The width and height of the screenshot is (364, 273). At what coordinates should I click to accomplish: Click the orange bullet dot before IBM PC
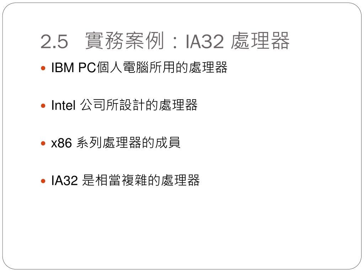click(x=43, y=68)
